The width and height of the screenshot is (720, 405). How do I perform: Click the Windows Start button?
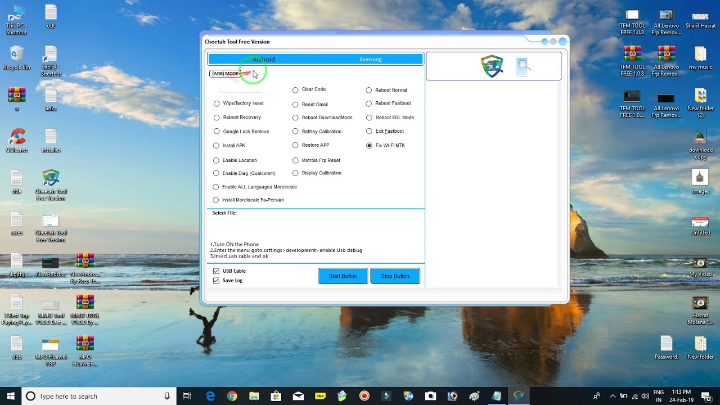coord(11,396)
